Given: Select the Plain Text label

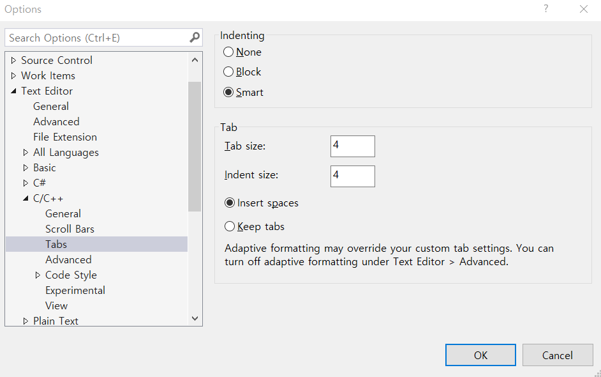Looking at the screenshot, I should click(x=56, y=321).
